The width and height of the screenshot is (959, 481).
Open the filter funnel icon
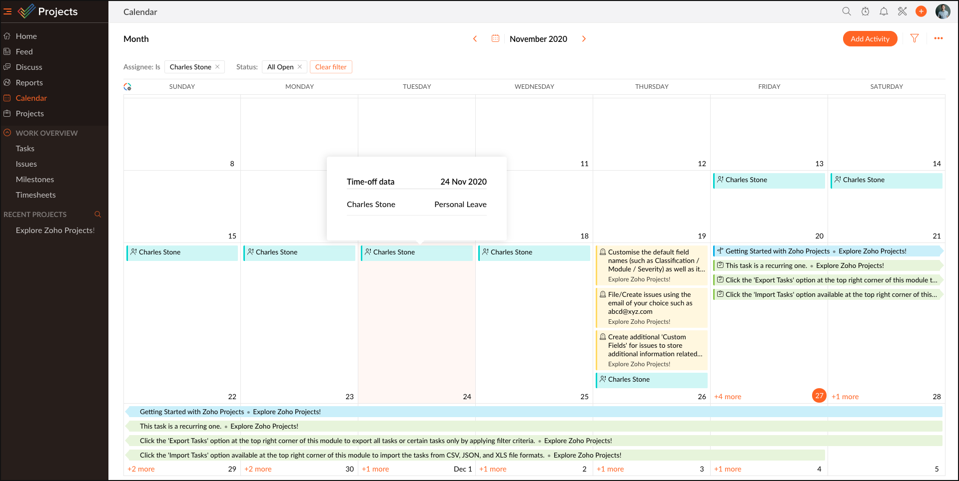click(x=915, y=38)
